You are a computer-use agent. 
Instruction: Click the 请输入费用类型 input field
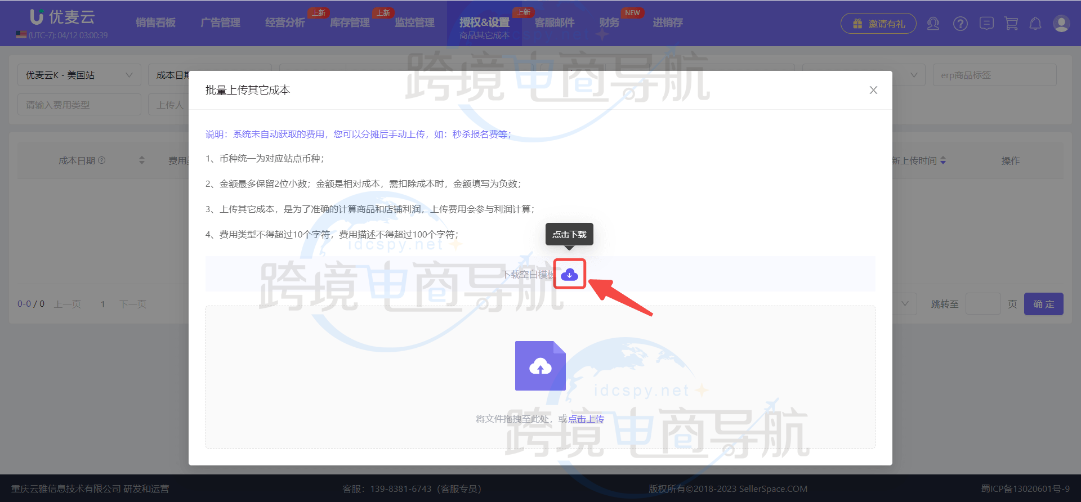click(79, 105)
